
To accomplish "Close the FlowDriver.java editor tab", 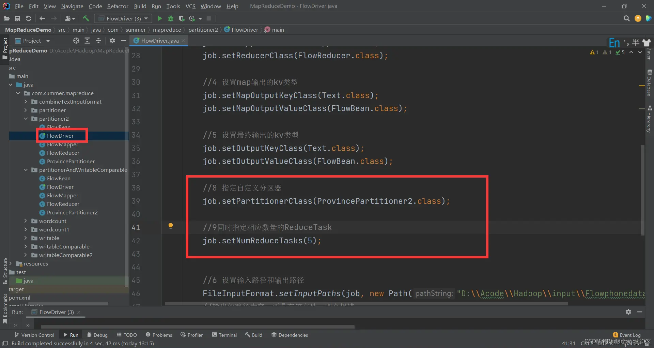I will (183, 41).
